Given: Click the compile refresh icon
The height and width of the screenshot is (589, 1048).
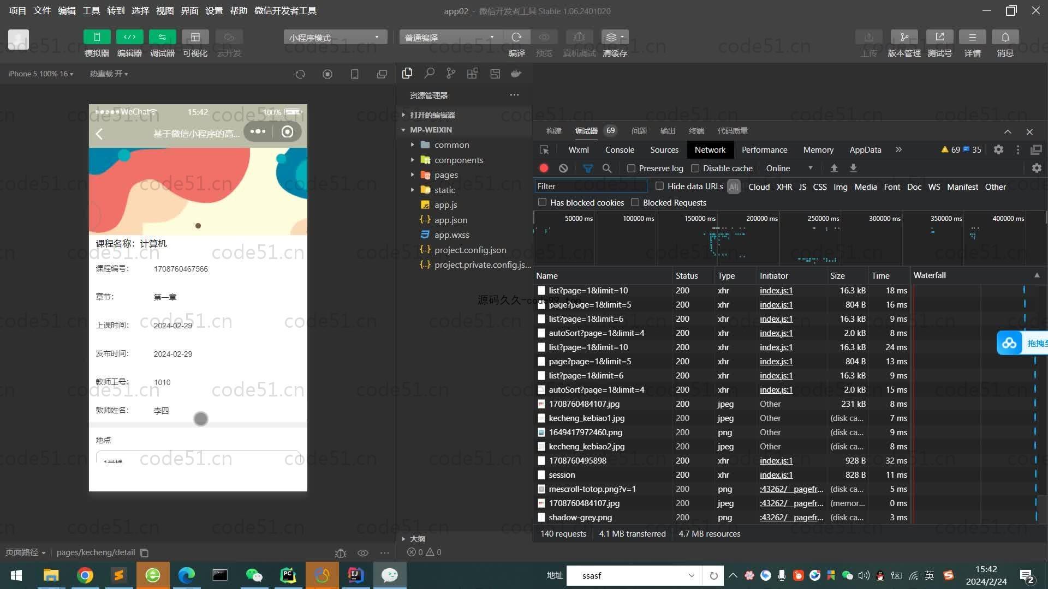Looking at the screenshot, I should [x=516, y=37].
